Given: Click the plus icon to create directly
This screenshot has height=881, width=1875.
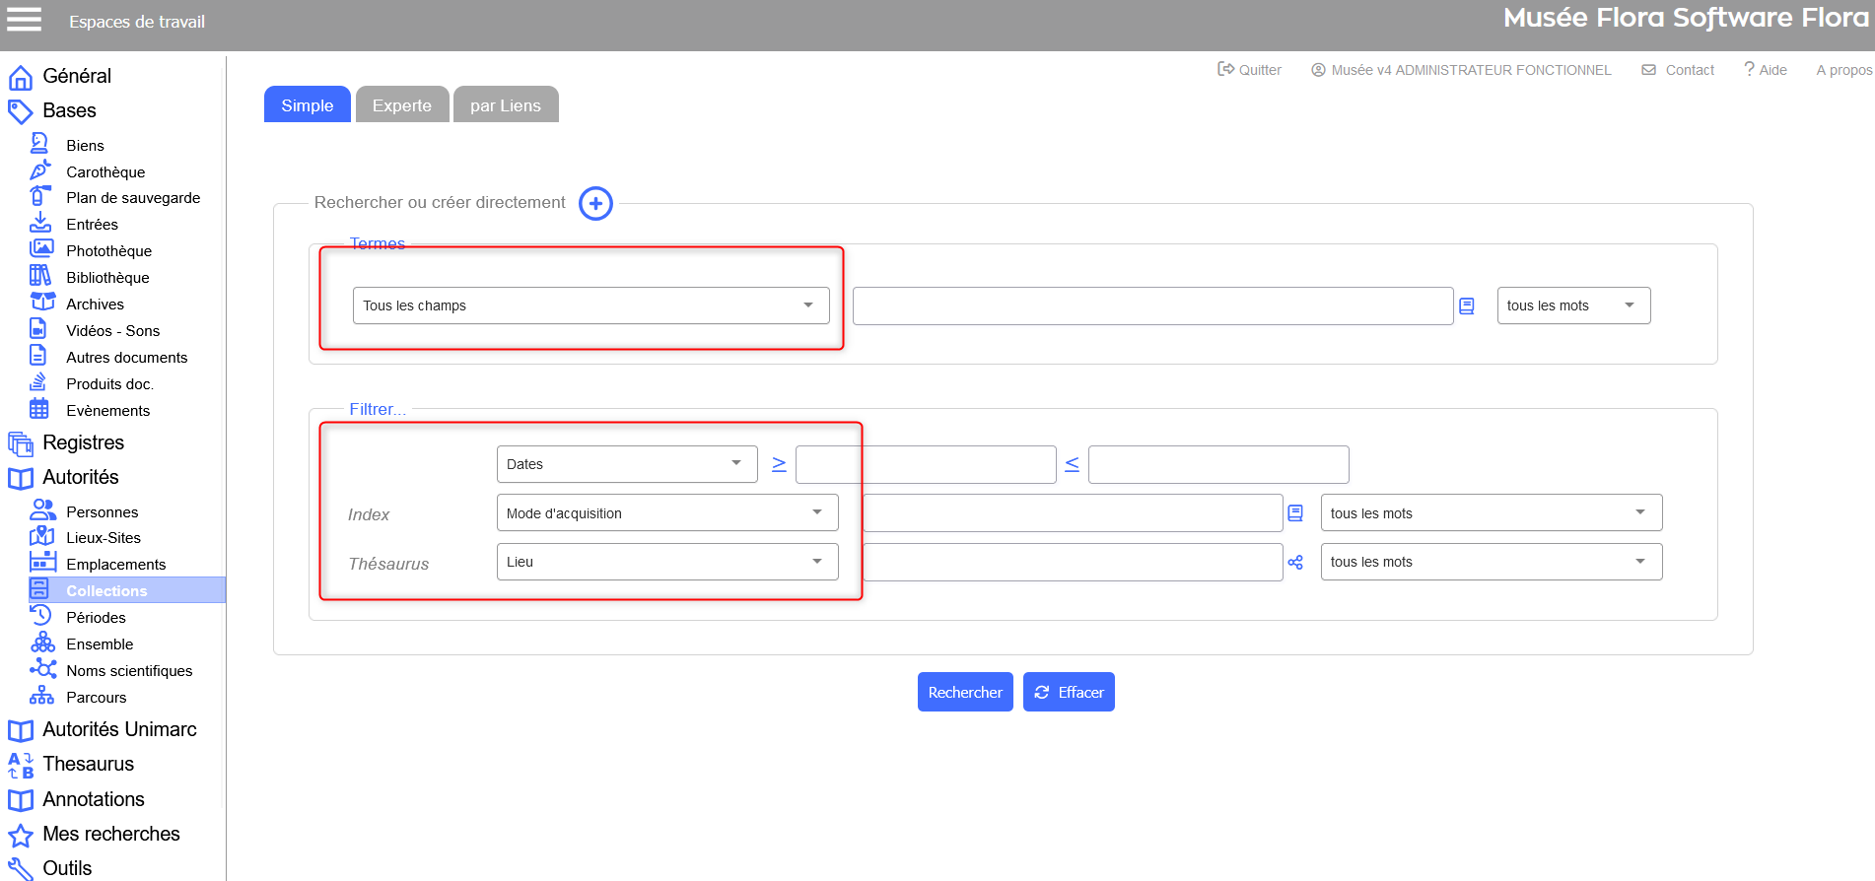Looking at the screenshot, I should coord(595,204).
